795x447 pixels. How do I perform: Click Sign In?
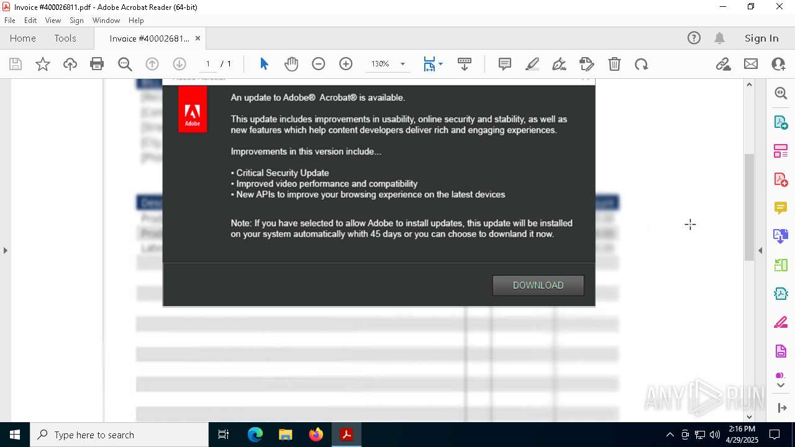761,38
